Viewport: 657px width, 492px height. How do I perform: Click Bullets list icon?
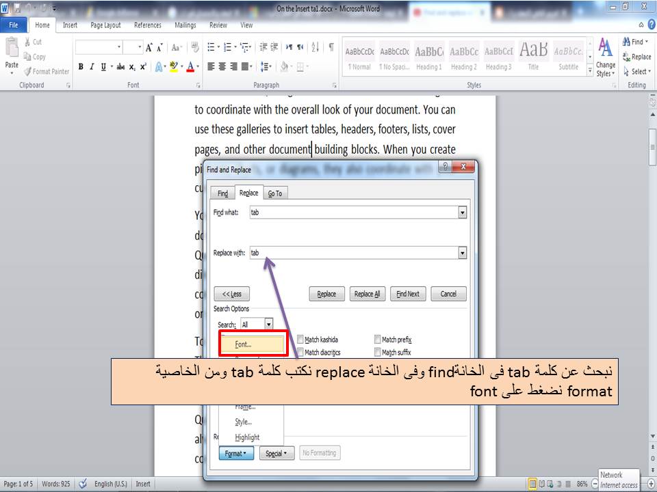pyautogui.click(x=211, y=47)
